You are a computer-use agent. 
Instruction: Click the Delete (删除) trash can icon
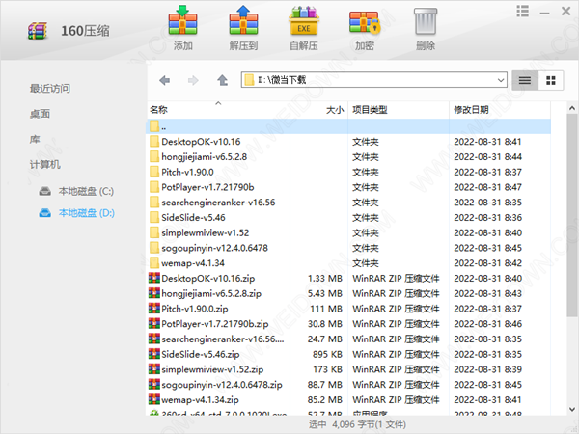(x=426, y=21)
